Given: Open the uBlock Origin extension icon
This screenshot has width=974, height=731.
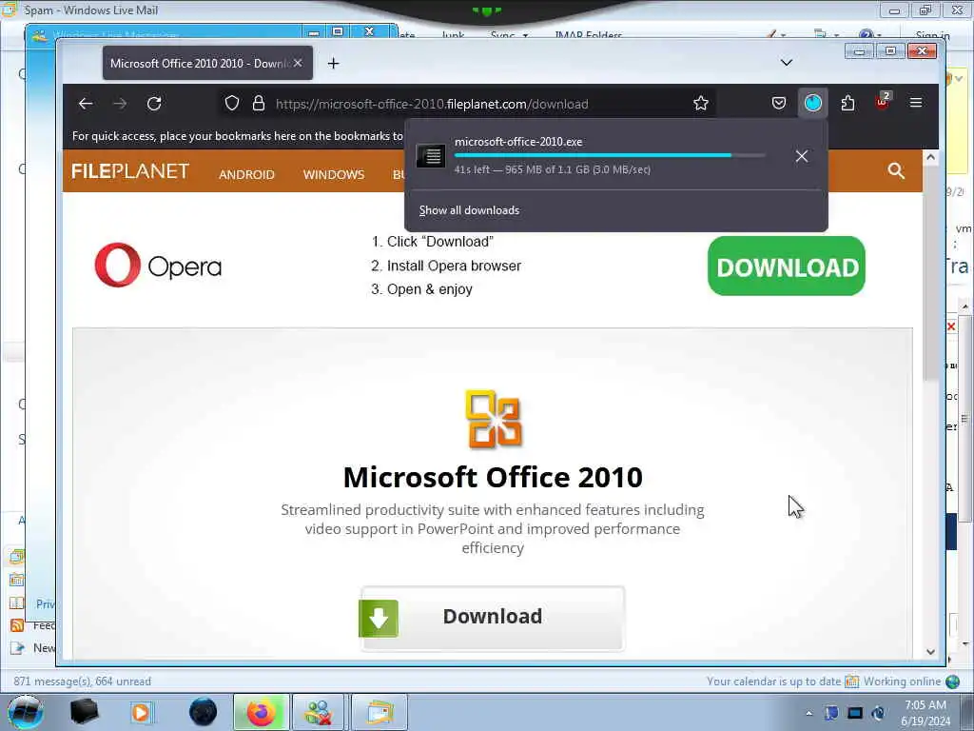Looking at the screenshot, I should coord(882,103).
